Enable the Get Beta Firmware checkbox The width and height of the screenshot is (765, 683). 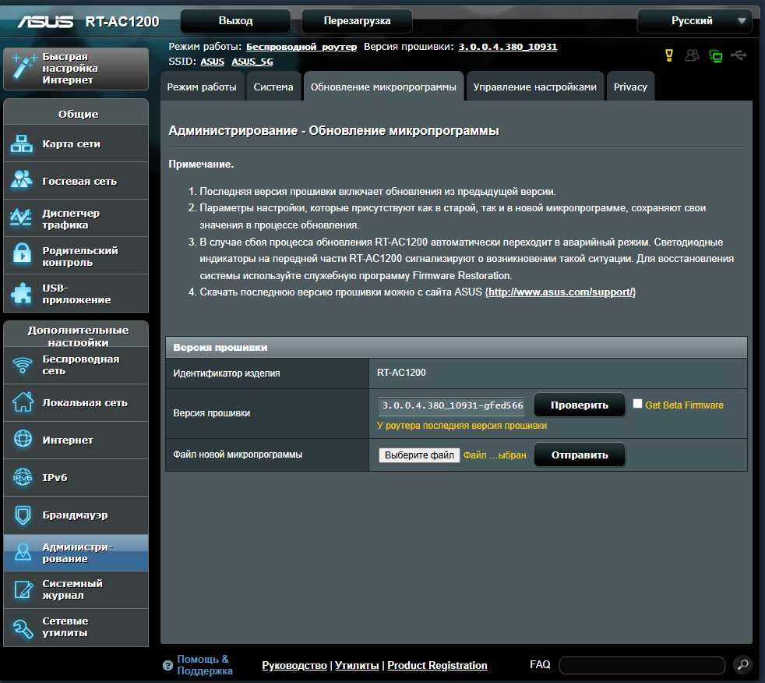tap(637, 404)
